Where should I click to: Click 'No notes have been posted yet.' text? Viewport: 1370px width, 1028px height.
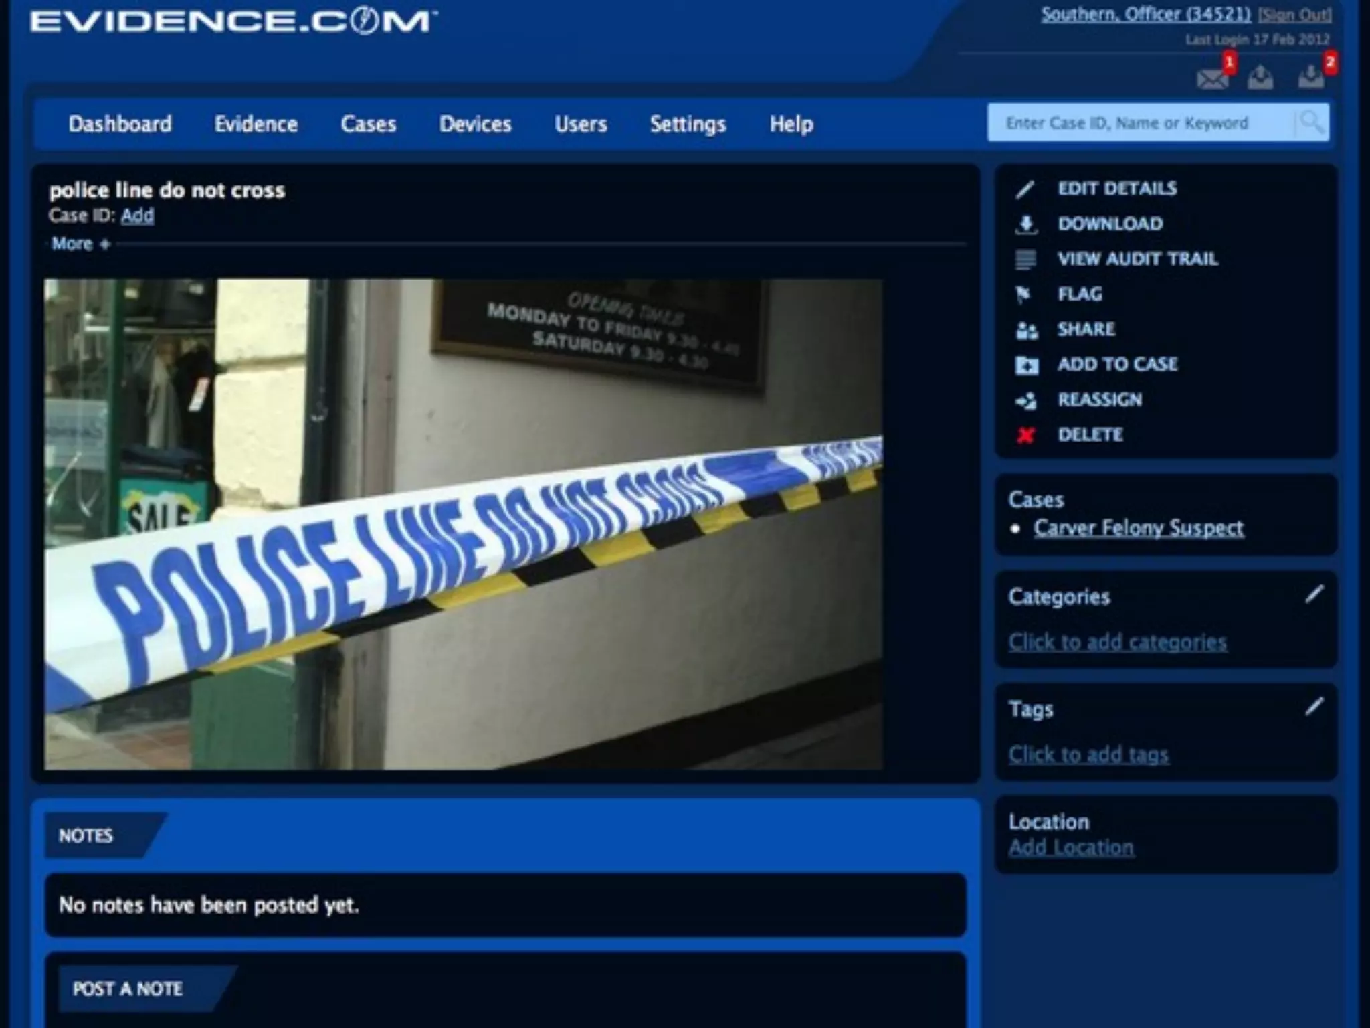pyautogui.click(x=209, y=905)
